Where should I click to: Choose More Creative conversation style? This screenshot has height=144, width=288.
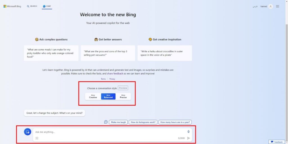(93, 96)
